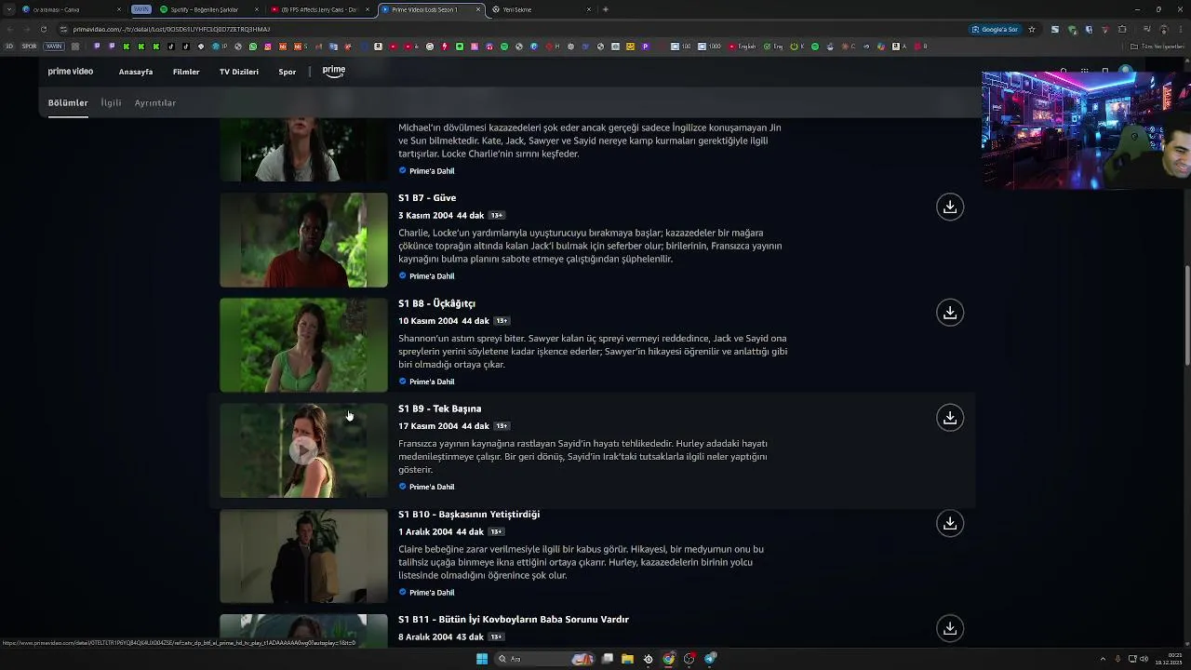Open the Anasayfa menu
The height and width of the screenshot is (670, 1191).
(x=136, y=72)
